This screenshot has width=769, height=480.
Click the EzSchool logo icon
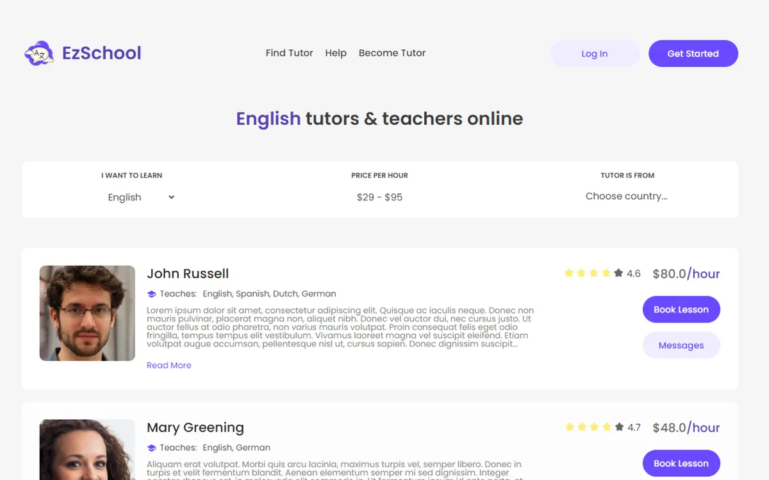(39, 53)
